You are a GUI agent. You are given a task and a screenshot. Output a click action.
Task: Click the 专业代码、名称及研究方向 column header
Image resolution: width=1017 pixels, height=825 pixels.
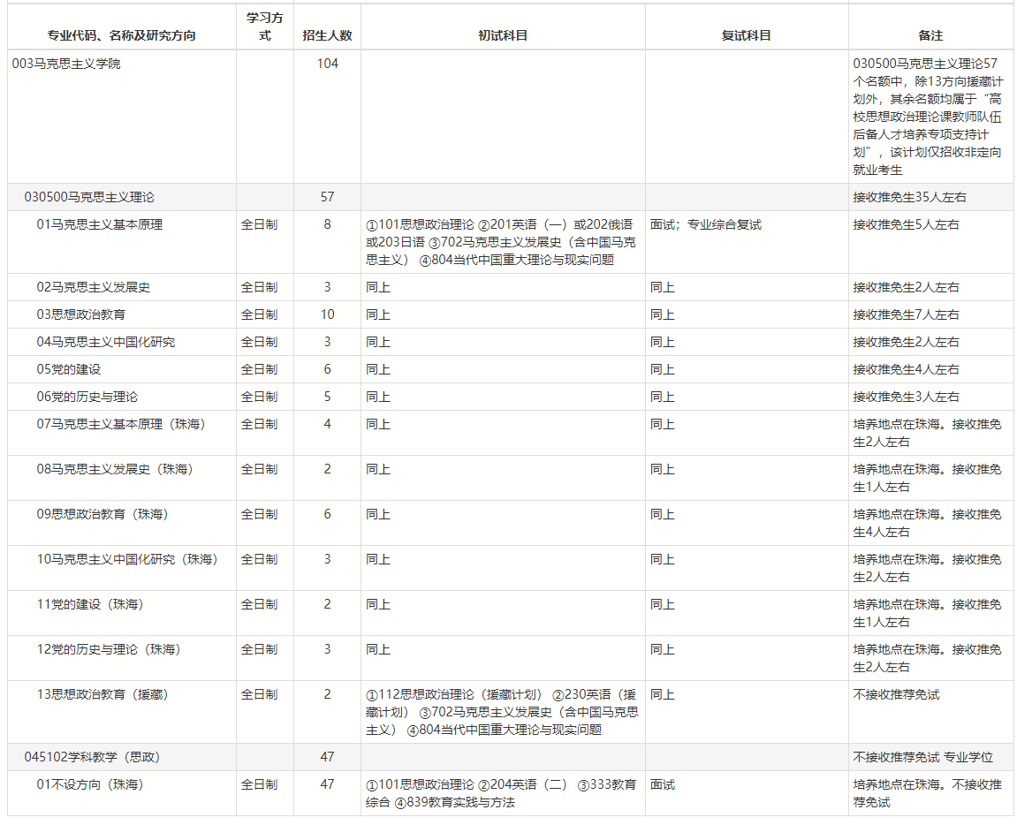coord(121,35)
